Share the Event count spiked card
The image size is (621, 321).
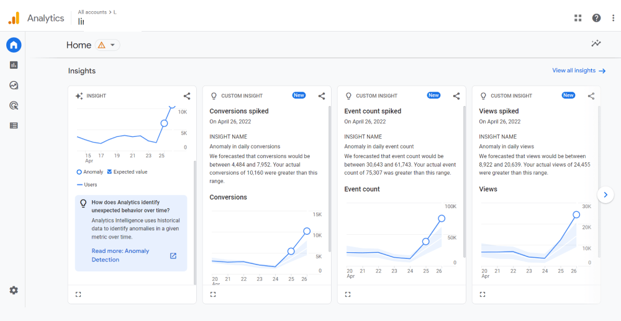click(456, 95)
